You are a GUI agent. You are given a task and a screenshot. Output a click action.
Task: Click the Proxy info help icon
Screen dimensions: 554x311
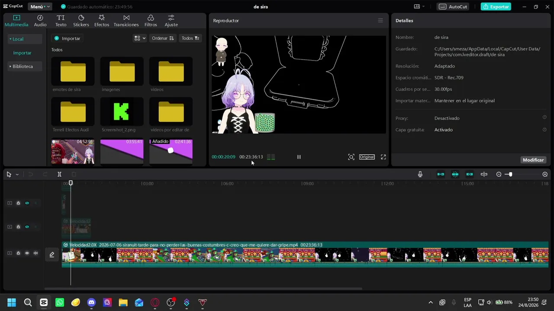pos(544,117)
